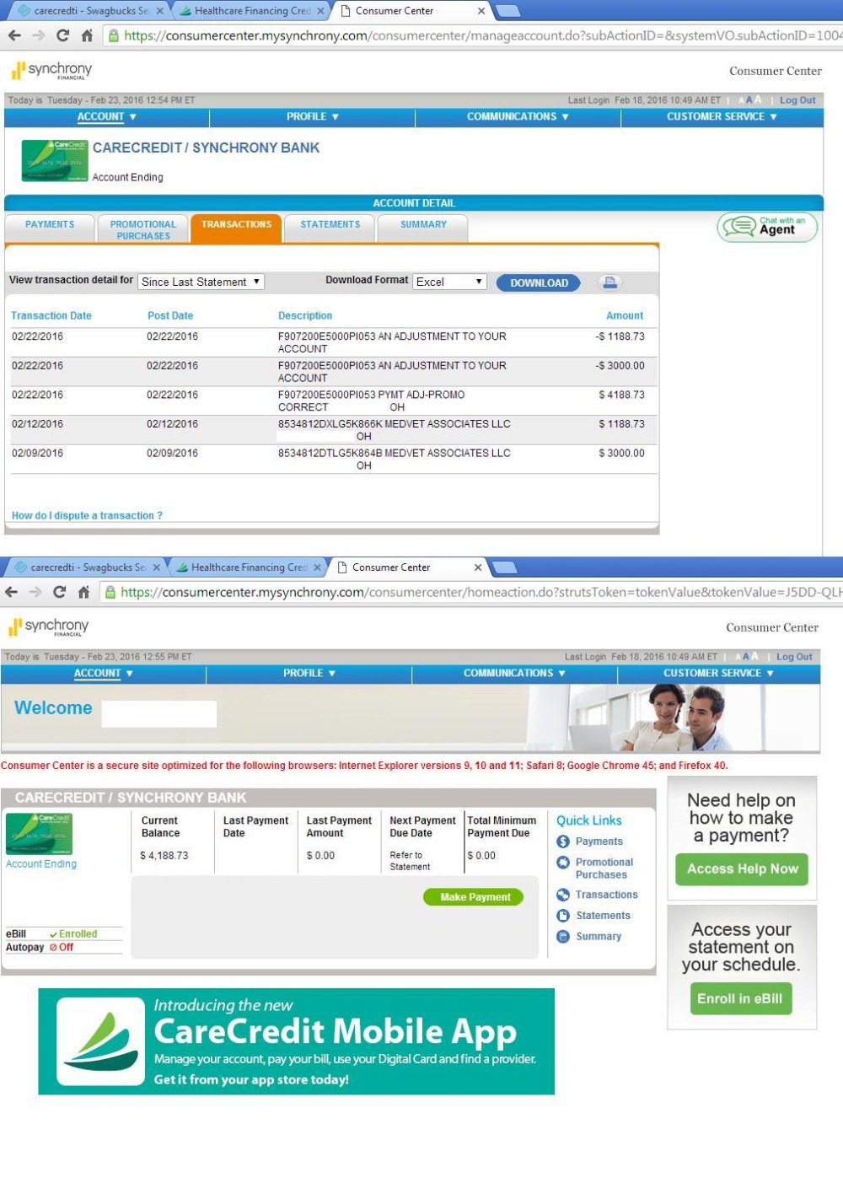Switch to the PAYMENTS tab in Account Detail
Image resolution: width=843 pixels, height=1183 pixels.
point(50,229)
